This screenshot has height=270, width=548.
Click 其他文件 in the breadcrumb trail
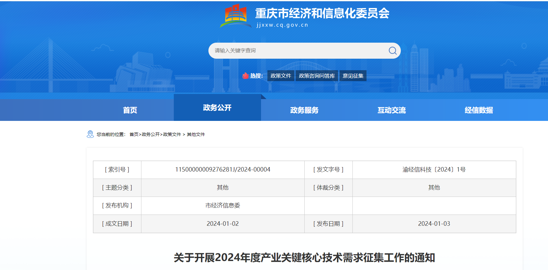196,134
